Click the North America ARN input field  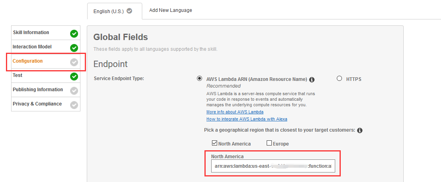pos(273,167)
